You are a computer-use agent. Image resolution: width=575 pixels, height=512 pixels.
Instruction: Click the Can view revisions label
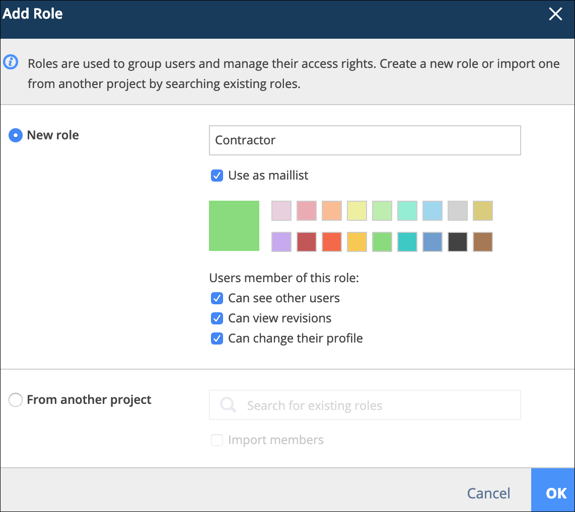pos(279,318)
